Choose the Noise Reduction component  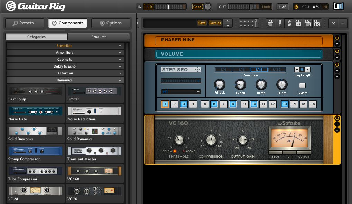pyautogui.click(x=94, y=114)
